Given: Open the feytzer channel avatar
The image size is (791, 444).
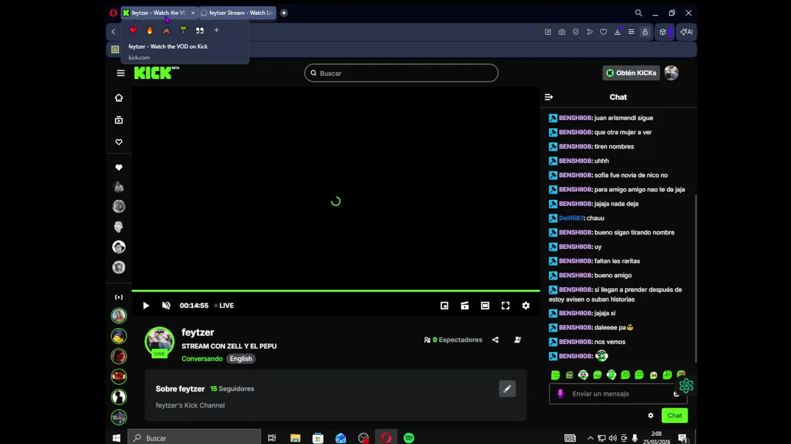Looking at the screenshot, I should point(159,342).
